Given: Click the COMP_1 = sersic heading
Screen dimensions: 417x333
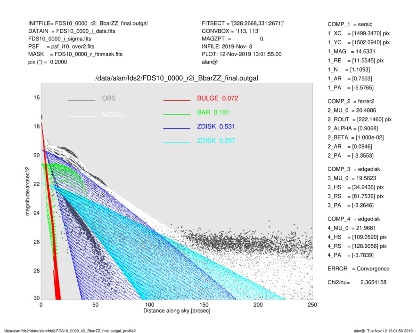Looking at the screenshot, I should coord(350,24).
